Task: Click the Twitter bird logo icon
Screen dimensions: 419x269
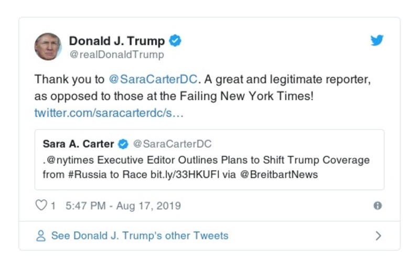Action: [x=377, y=40]
